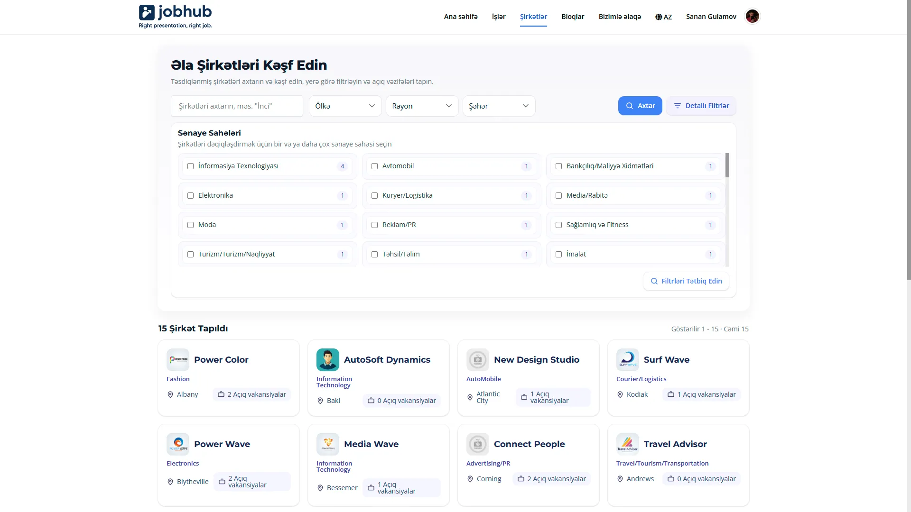The height and width of the screenshot is (512, 911).
Task: Click Filtrləri Tətbiq Edin button
Action: tap(686, 281)
